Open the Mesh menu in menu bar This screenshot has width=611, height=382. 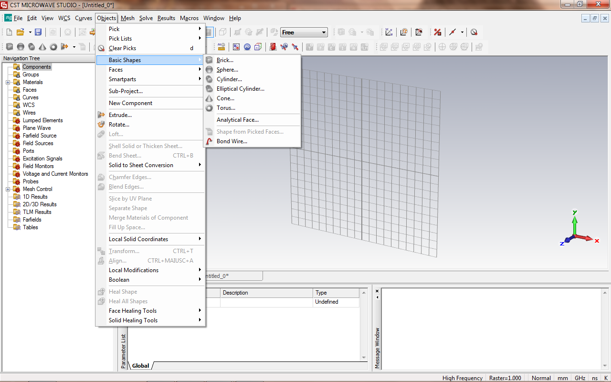[x=127, y=18]
